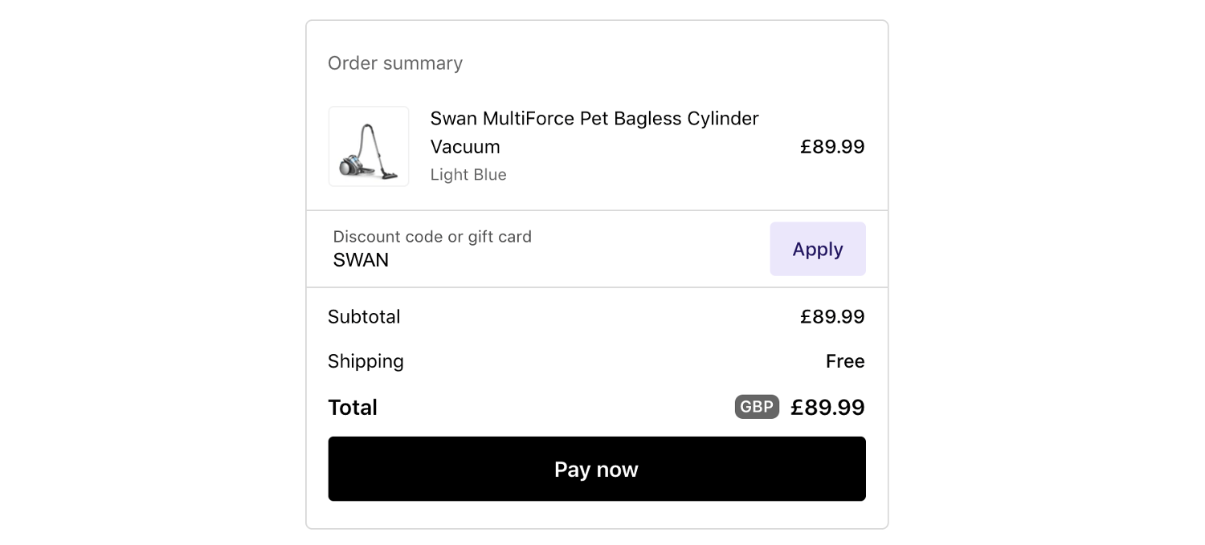Click the £89.99 product price
Image resolution: width=1205 pixels, height=545 pixels.
pyautogui.click(x=833, y=146)
